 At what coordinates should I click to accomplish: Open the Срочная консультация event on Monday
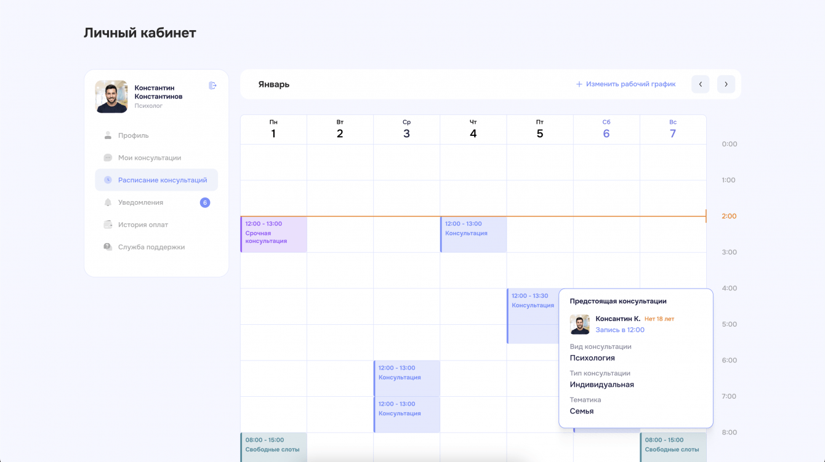coord(273,234)
